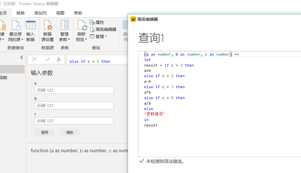Expand the 管理 dropdown arrow in 查询 group

click(x=106, y=36)
